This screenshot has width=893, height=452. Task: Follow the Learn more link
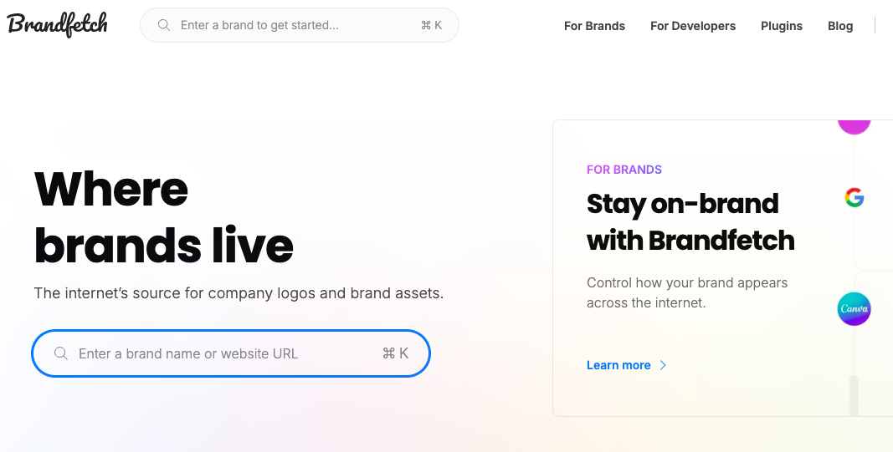click(x=618, y=365)
